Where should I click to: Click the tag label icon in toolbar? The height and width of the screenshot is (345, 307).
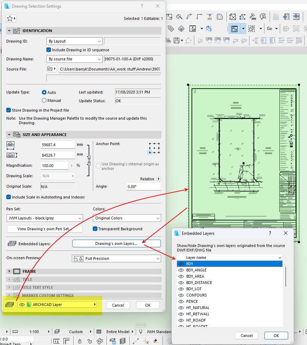click(x=171, y=29)
